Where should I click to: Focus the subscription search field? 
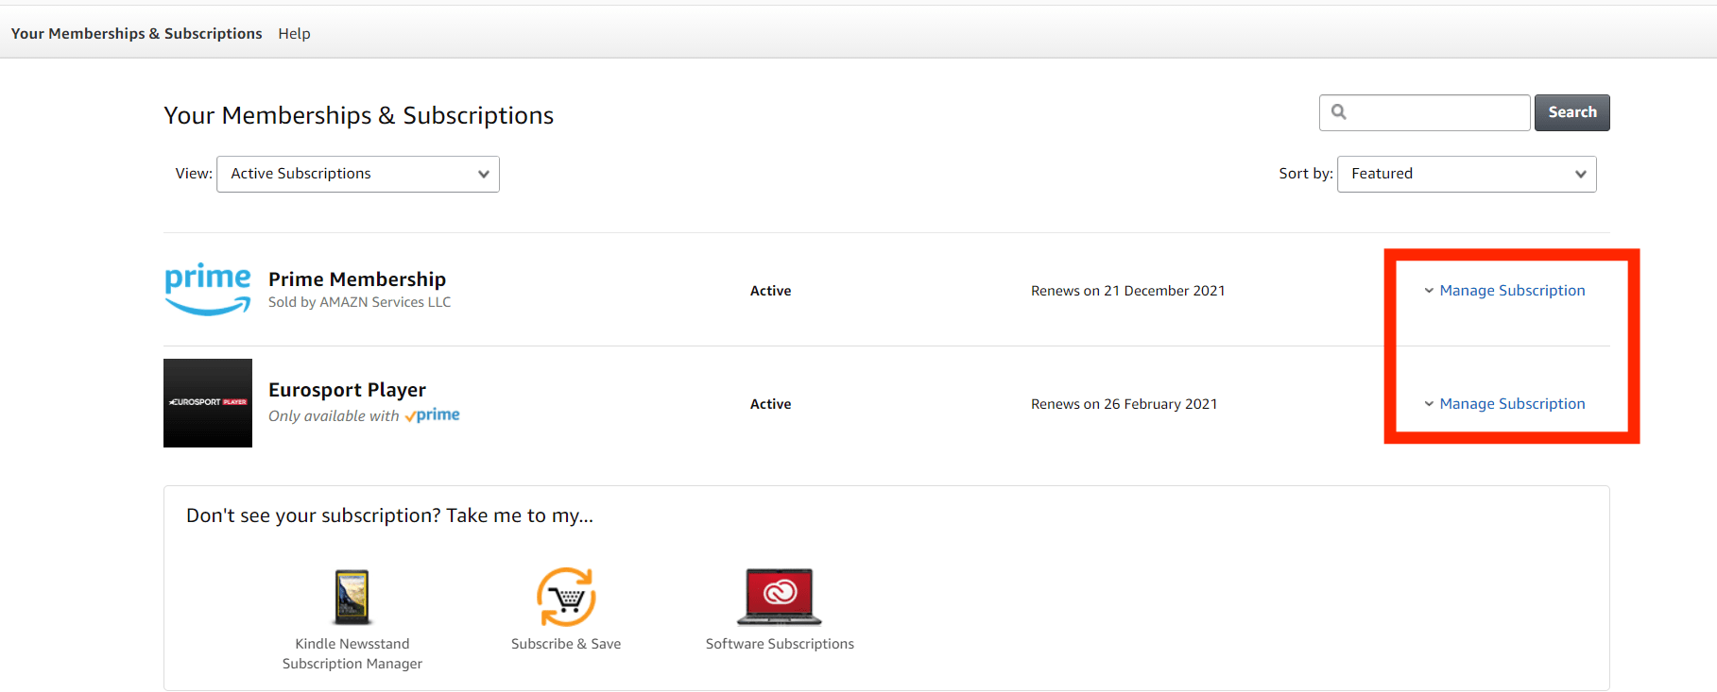click(x=1425, y=112)
